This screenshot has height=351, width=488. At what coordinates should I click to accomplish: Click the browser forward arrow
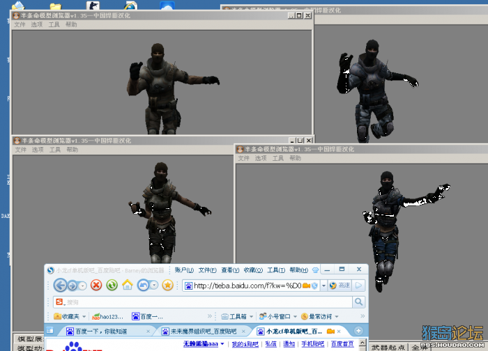(73, 286)
